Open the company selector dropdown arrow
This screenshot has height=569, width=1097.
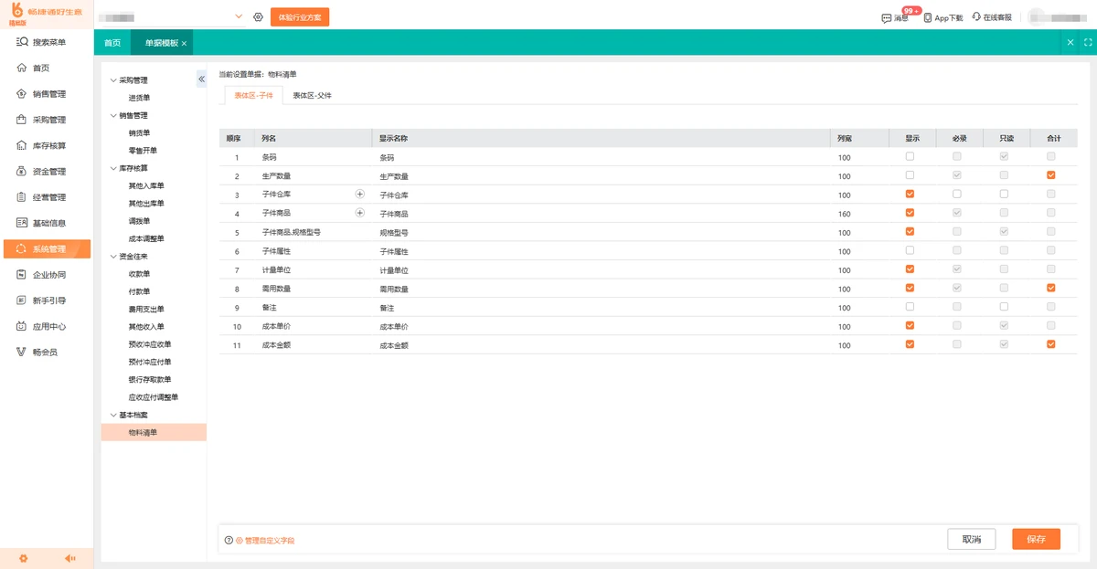point(239,16)
